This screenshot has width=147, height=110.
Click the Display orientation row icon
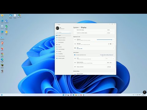(75, 67)
